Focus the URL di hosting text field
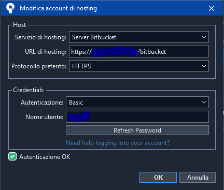224x190 pixels. tap(139, 52)
